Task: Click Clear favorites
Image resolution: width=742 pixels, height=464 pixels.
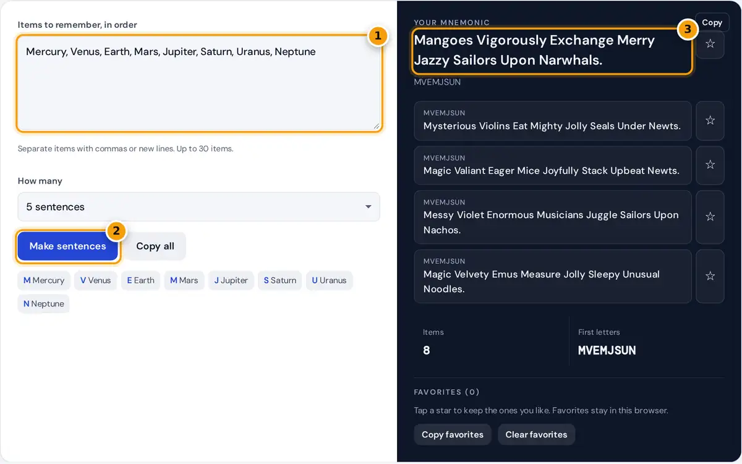Action: point(536,434)
